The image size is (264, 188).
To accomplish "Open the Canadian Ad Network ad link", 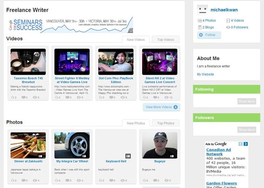I will (218, 152).
